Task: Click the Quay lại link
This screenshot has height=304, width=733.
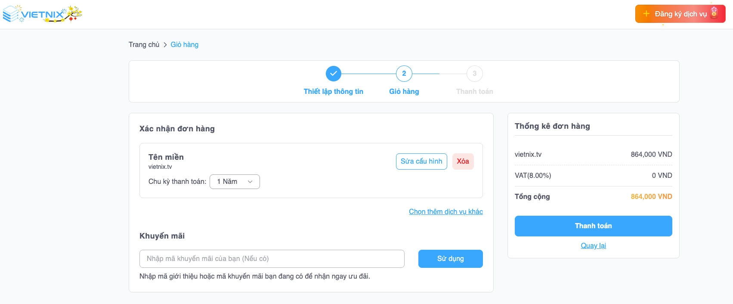Action: (x=594, y=246)
